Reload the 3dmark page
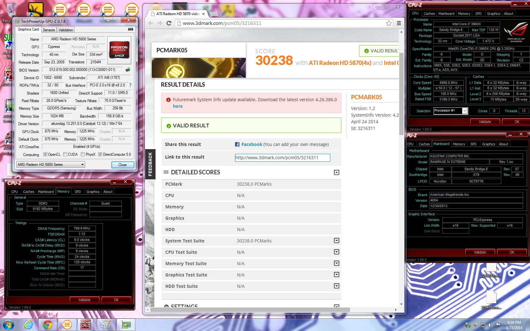The height and width of the screenshot is (331, 530). (x=169, y=23)
